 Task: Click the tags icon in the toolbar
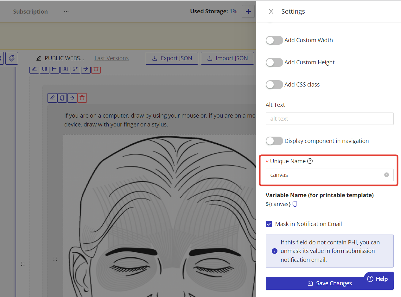[12, 58]
